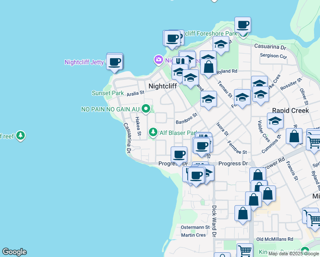This screenshot has height=257, width=320.
Task: Click the Ostermann St street label
Action: (196, 227)
